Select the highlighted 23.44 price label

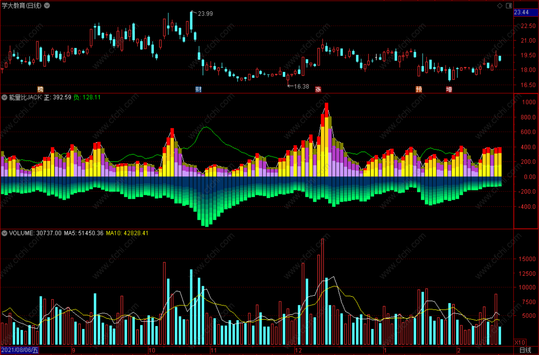[526, 13]
